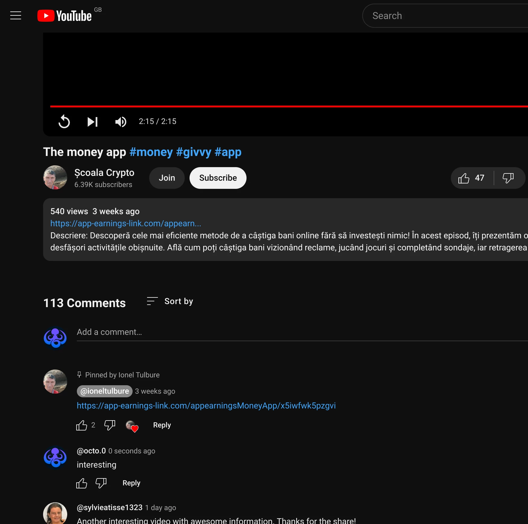Seek on the red video progress bar
This screenshot has height=524, width=528.
[x=289, y=106]
